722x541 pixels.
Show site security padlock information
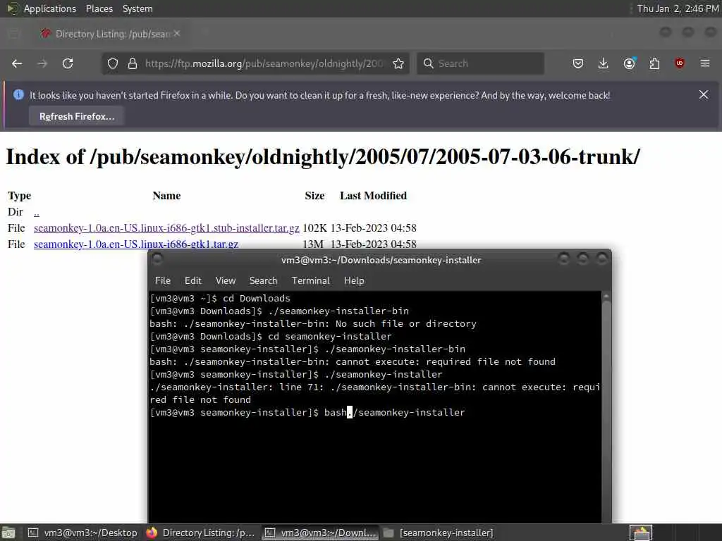coord(133,63)
